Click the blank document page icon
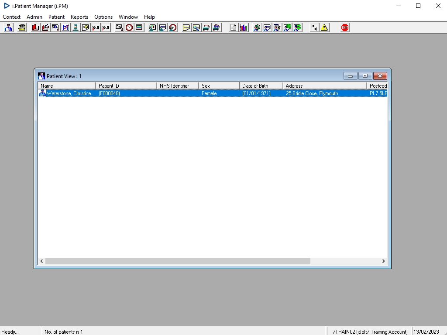The image size is (447, 335). (x=233, y=27)
